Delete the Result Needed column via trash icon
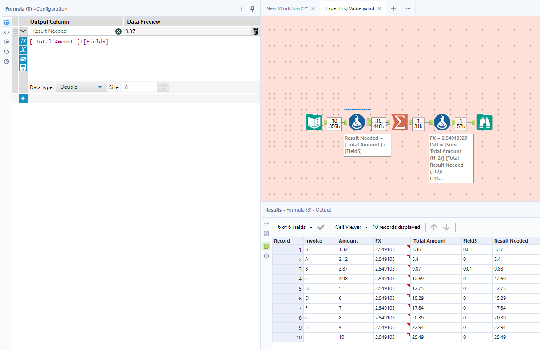Screen dimensions: 540x350 pos(256,31)
